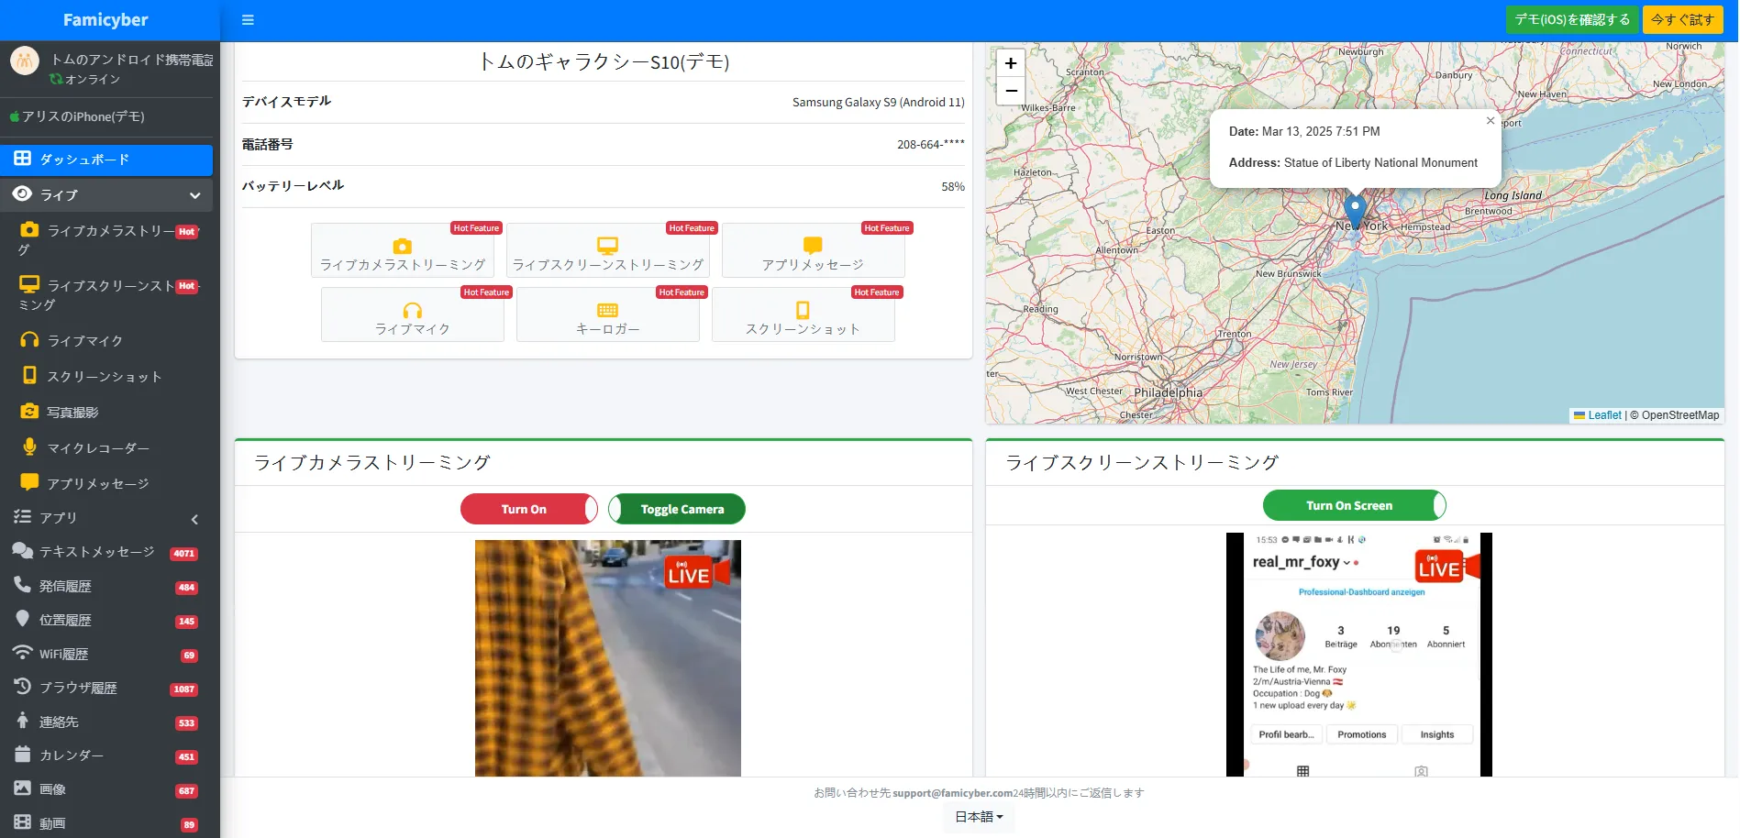The height and width of the screenshot is (838, 1740).
Task: Click the 動画 film icon
Action: [22, 822]
